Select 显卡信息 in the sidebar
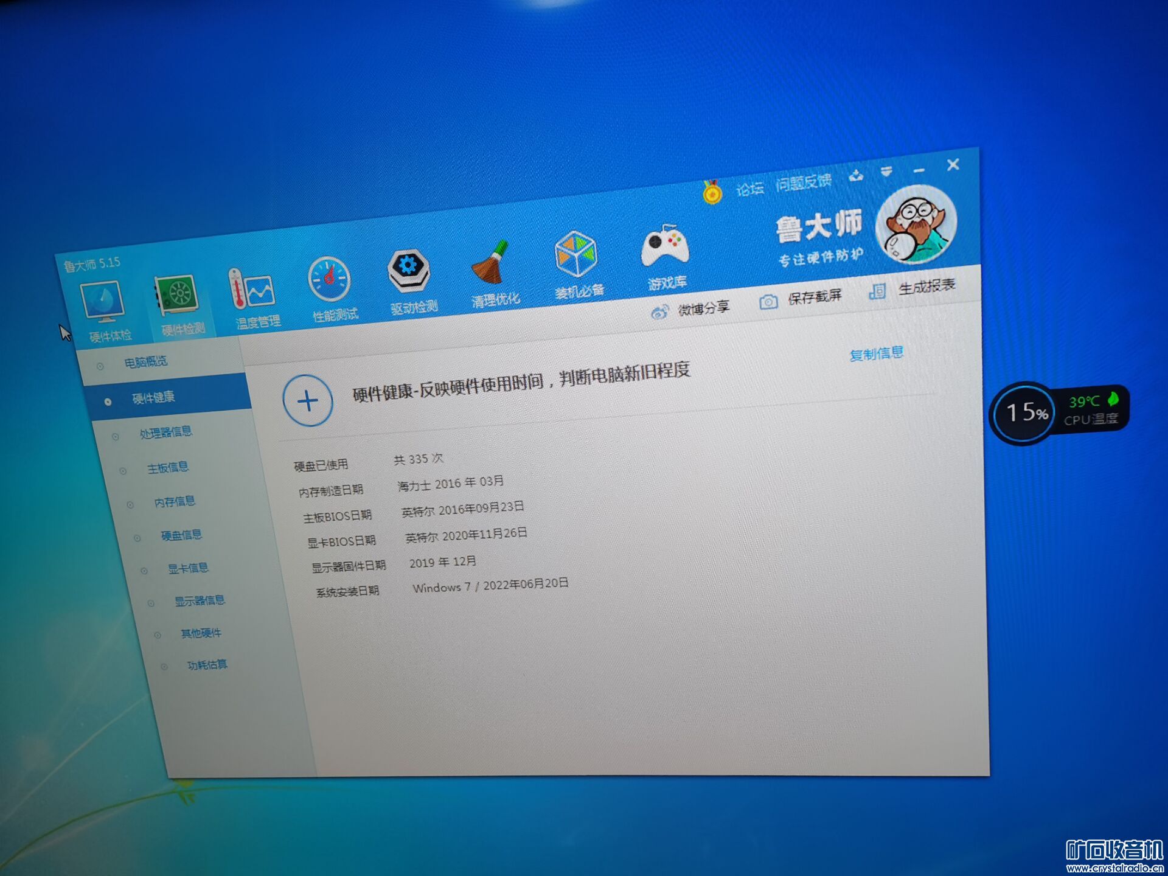Screen dimensions: 1168x876 coord(187,568)
